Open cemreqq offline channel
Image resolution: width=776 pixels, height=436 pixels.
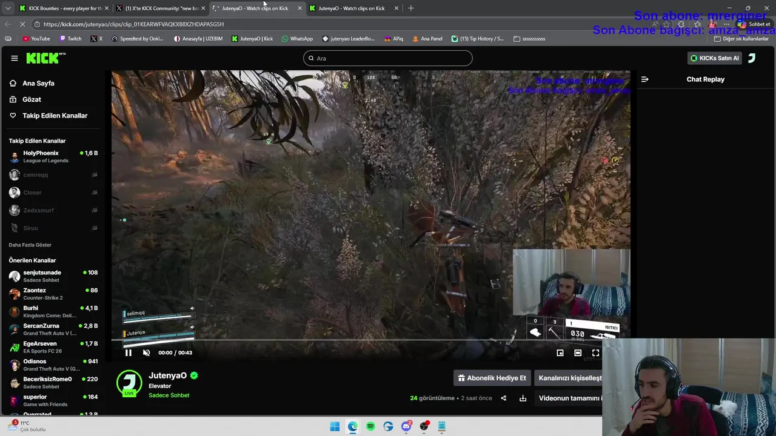(53, 175)
